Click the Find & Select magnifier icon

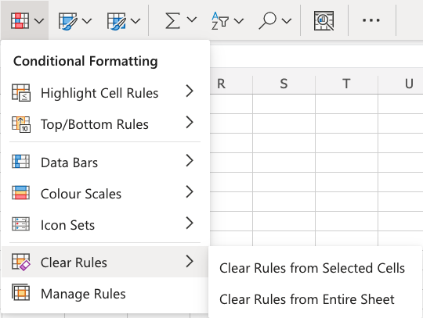coord(267,21)
